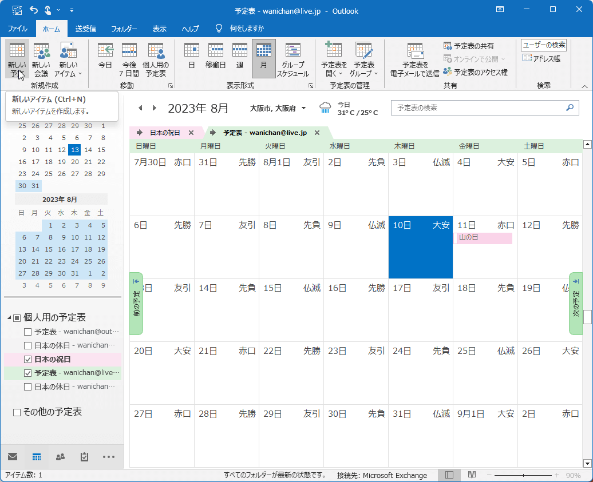Open 予定表を開く dropdown

(334, 59)
